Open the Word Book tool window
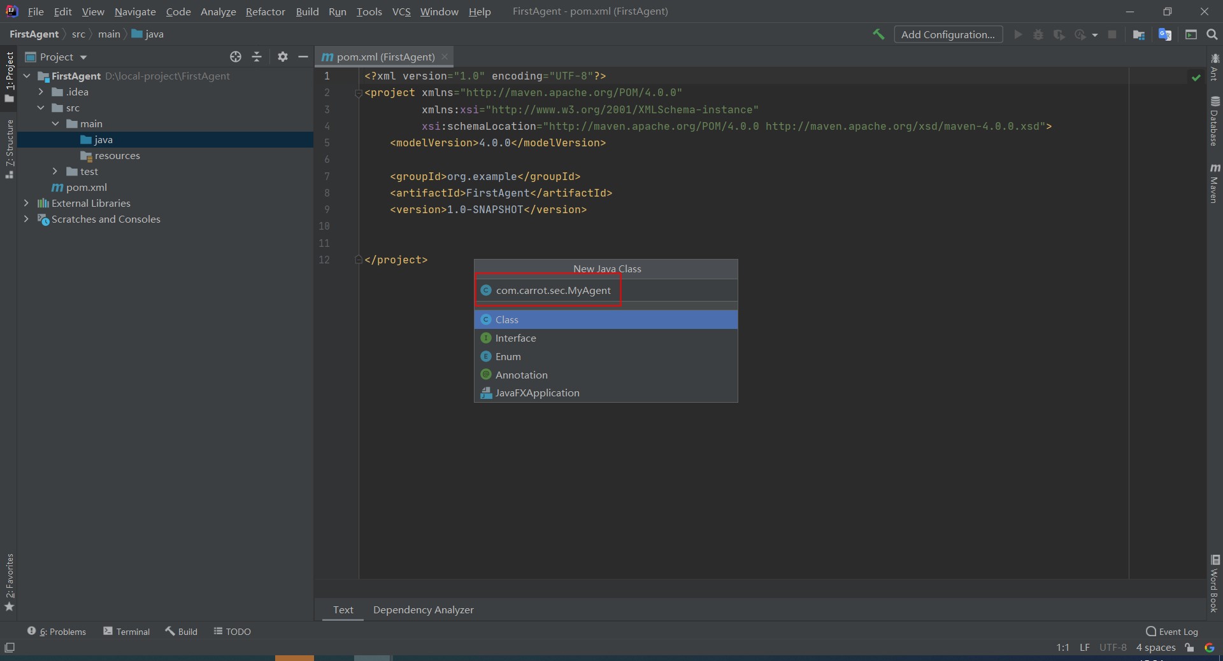The height and width of the screenshot is (661, 1223). point(1215,584)
